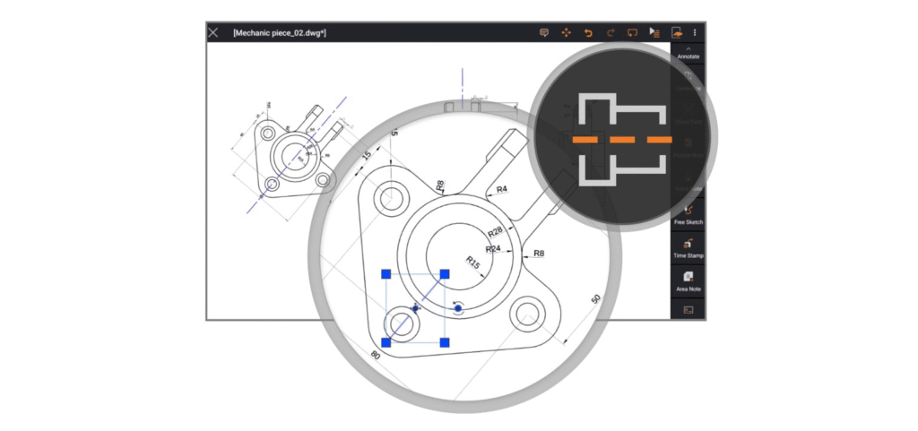Select the orange pan/move arrows tool

[x=566, y=32]
